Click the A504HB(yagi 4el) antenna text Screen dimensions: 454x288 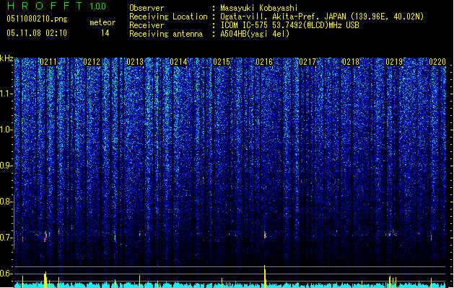[x=255, y=34]
